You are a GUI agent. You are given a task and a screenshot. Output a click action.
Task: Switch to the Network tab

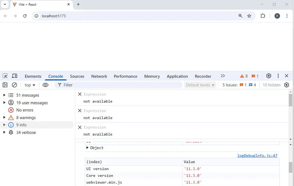point(99,76)
